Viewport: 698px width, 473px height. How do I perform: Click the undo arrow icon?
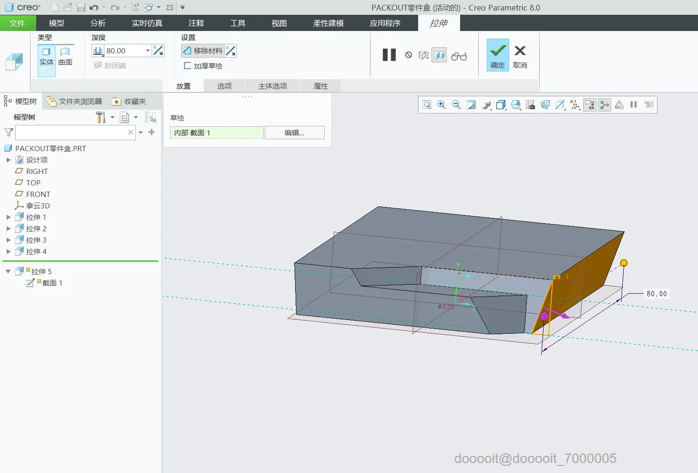point(93,8)
